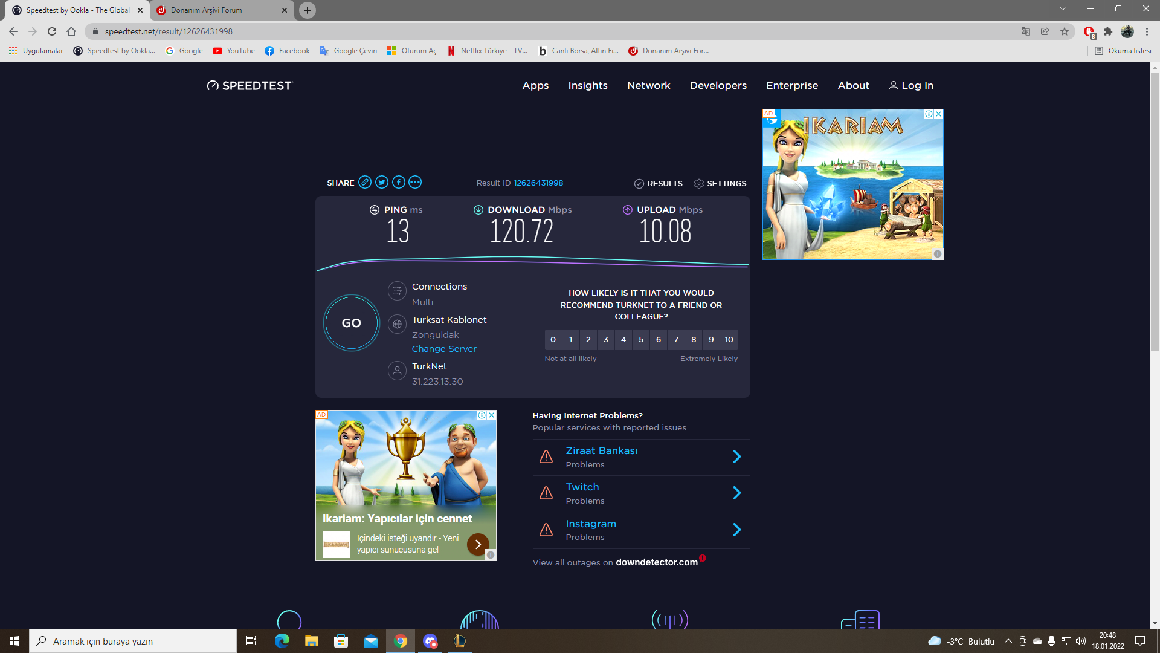Click the Speedtest logo
The width and height of the screenshot is (1160, 653).
point(249,86)
